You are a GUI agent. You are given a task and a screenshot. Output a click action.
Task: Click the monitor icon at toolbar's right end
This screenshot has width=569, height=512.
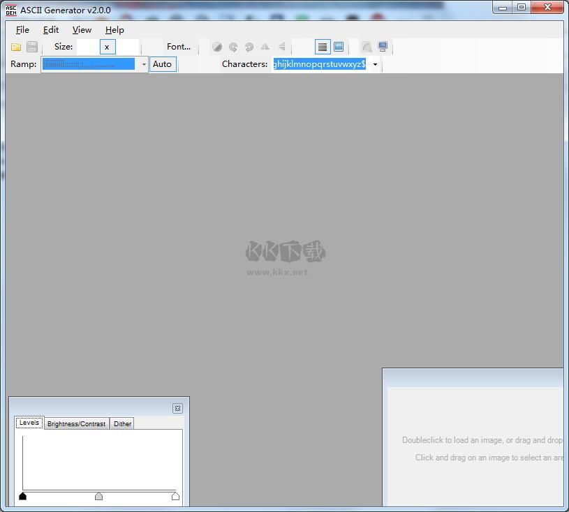point(383,47)
